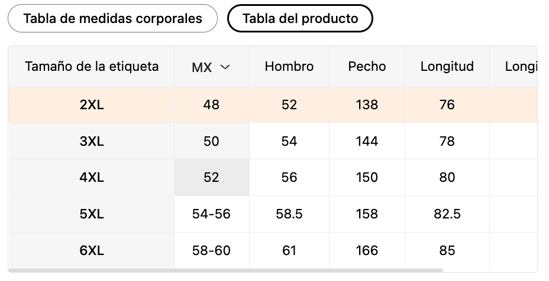Open the MX size region dropdown
Viewport: 549px width, 281px height.
click(x=211, y=67)
